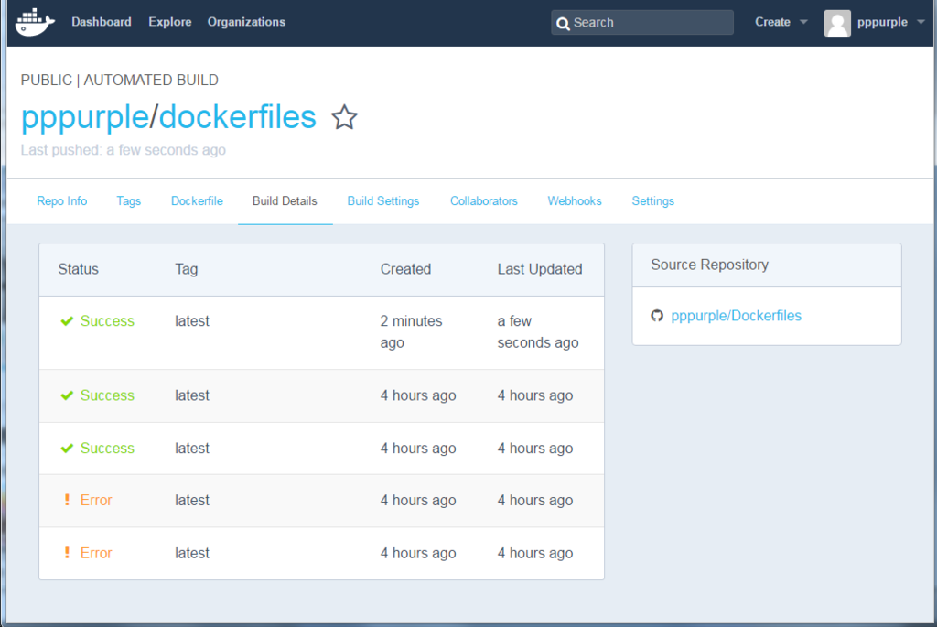Focus the Search field

pyautogui.click(x=641, y=23)
